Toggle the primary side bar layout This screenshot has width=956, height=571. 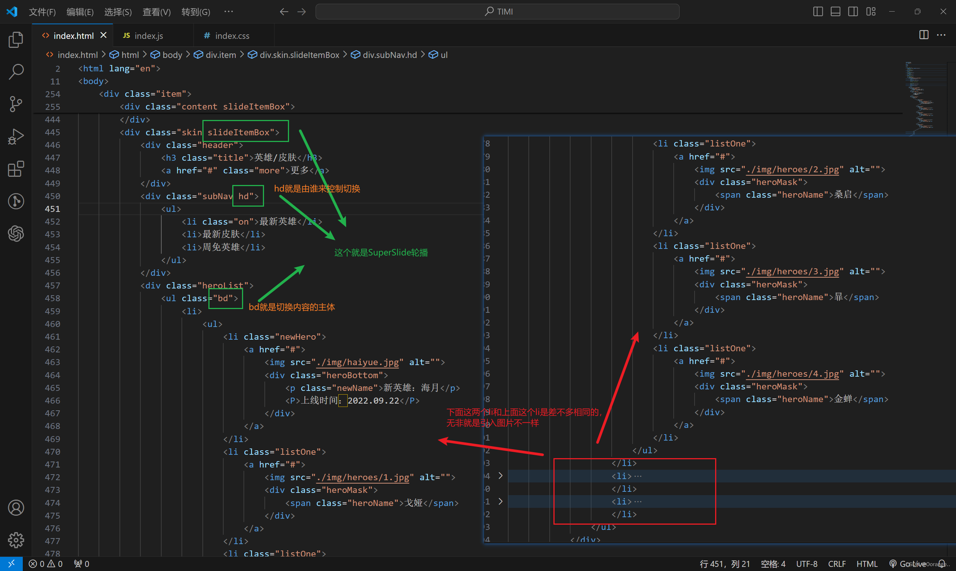(x=817, y=12)
